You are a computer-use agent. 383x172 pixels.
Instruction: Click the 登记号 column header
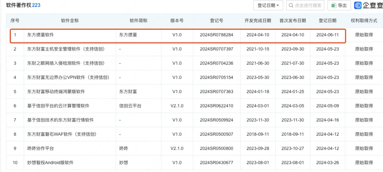(216, 21)
